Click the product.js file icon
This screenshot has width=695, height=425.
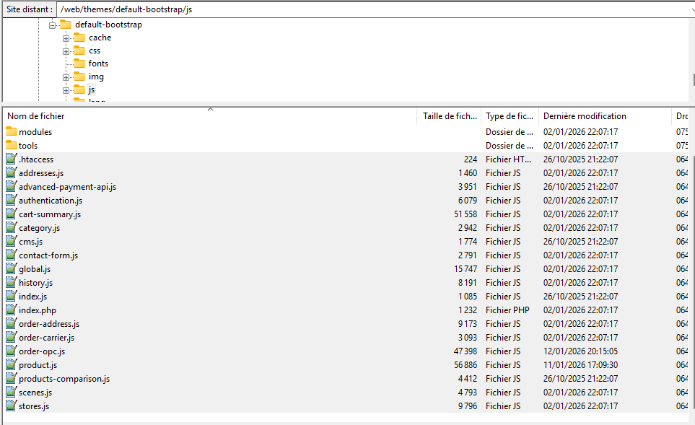11,365
